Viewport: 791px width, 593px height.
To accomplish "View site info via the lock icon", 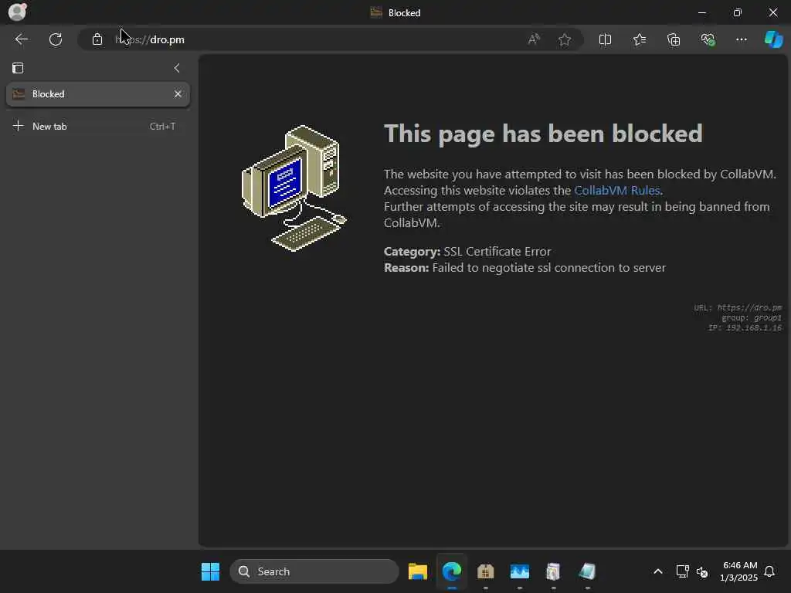I will tap(97, 39).
